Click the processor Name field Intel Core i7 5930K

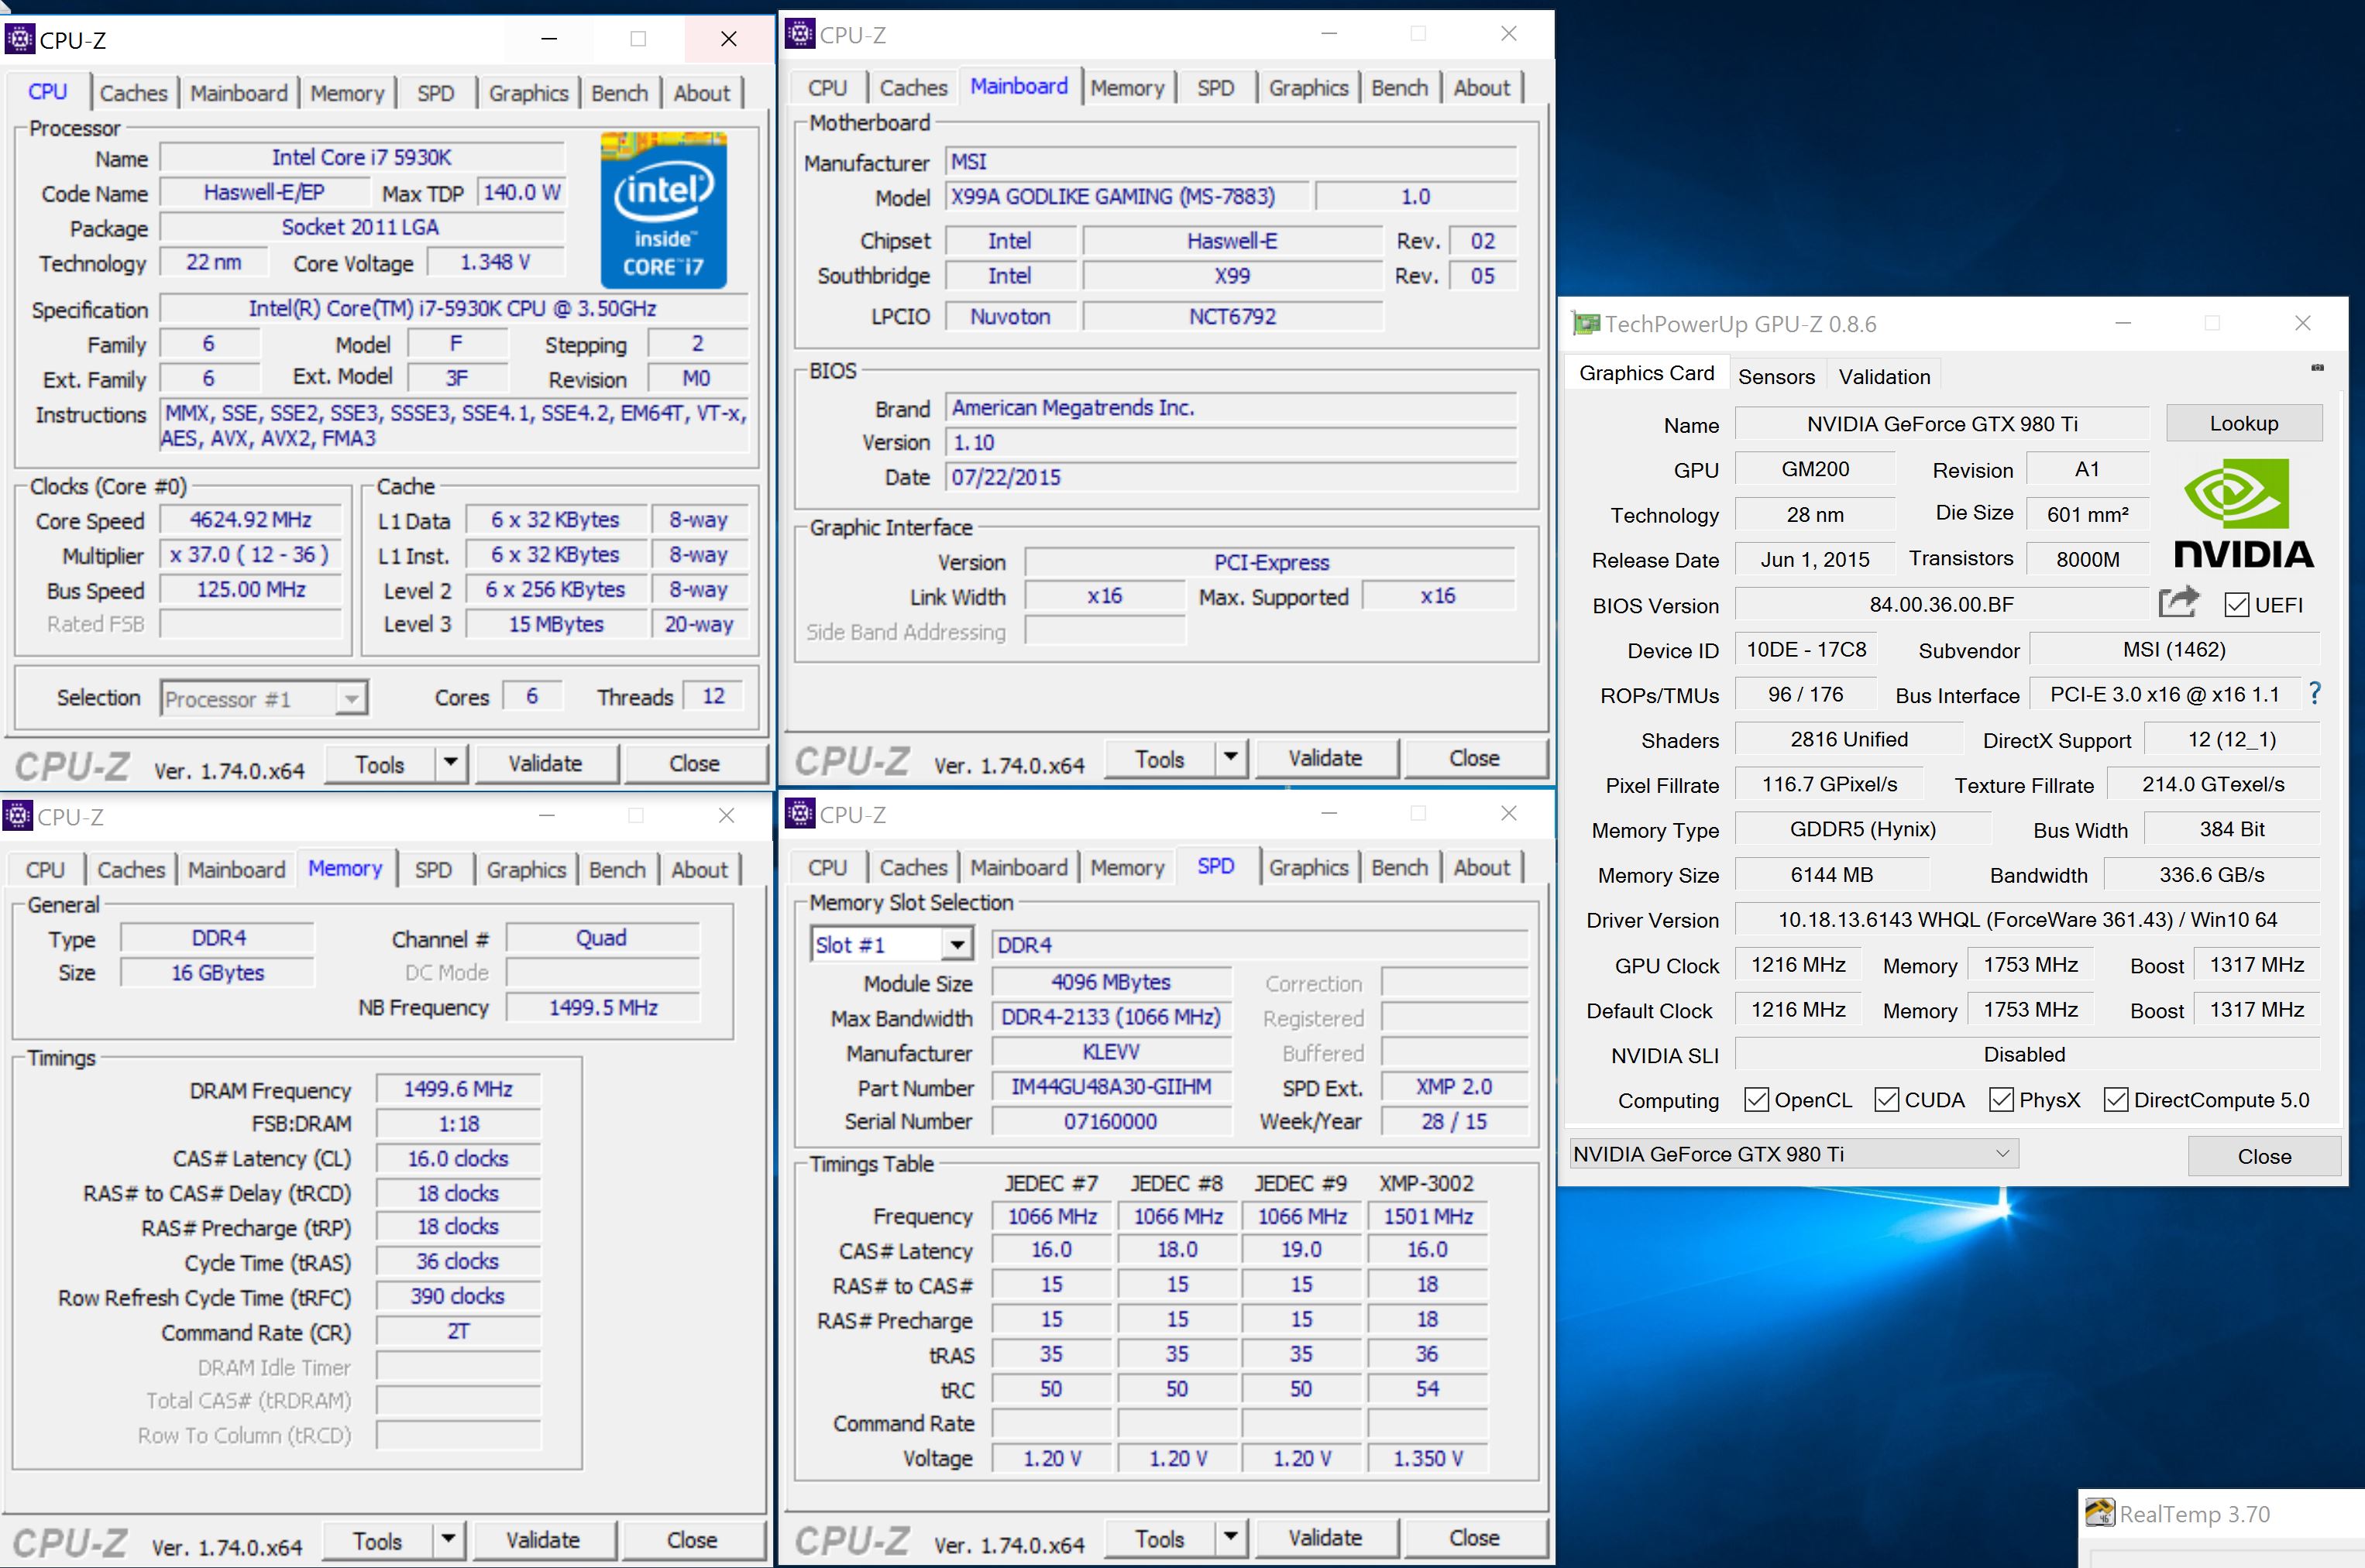361,157
